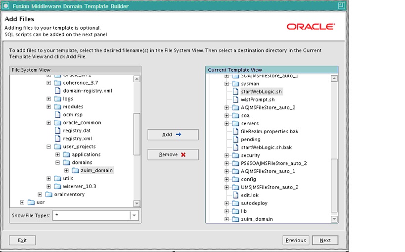Click the wlstPrompt.sh file icon
The image size is (405, 252).
235,100
